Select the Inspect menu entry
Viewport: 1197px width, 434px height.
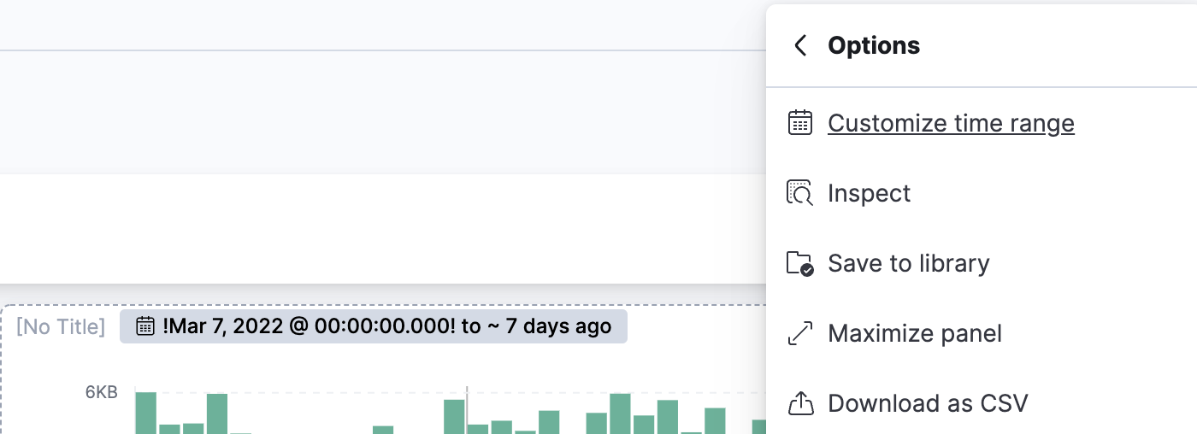pos(982,193)
